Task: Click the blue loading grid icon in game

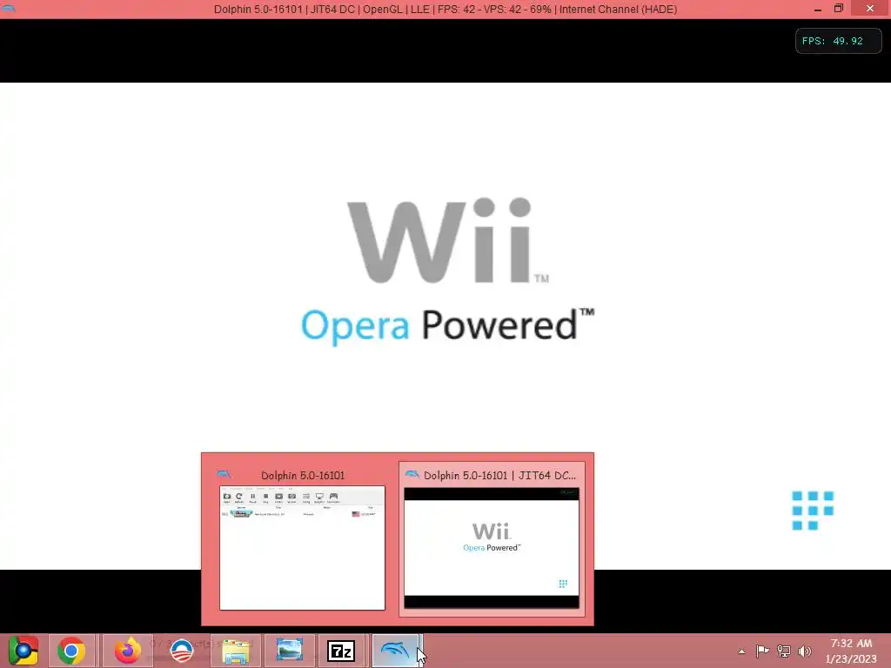Action: tap(814, 510)
